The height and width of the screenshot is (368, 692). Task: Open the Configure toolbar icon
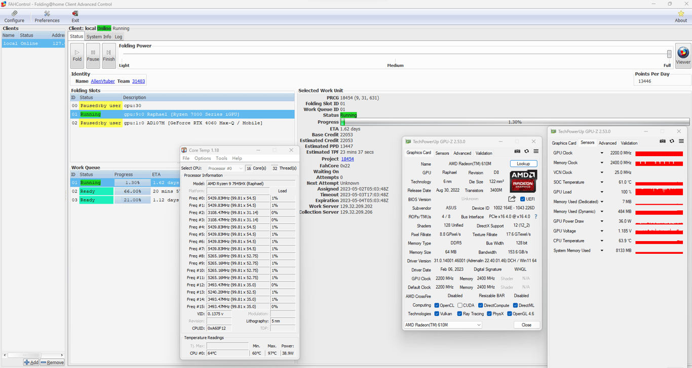click(x=14, y=17)
